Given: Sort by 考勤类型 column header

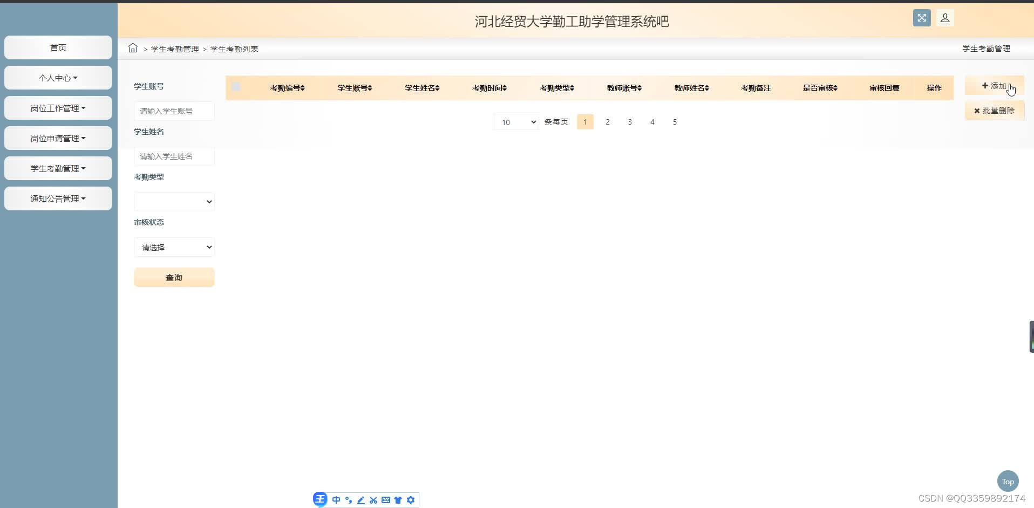Looking at the screenshot, I should [557, 88].
